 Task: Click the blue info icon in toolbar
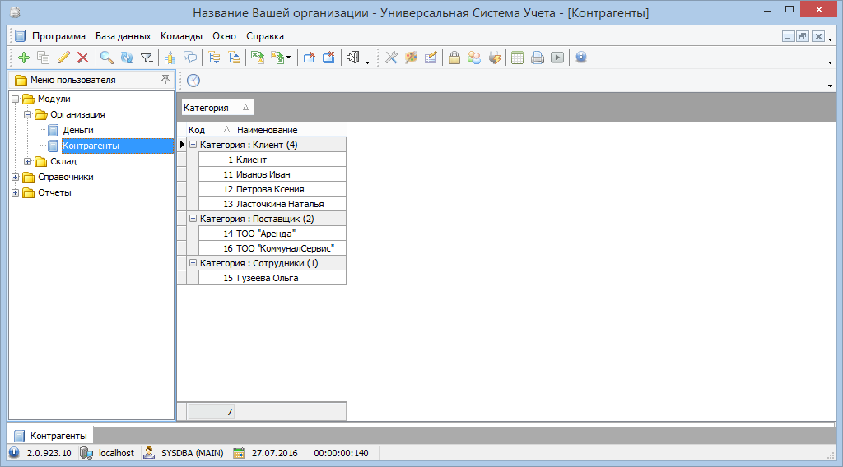pyautogui.click(x=581, y=58)
